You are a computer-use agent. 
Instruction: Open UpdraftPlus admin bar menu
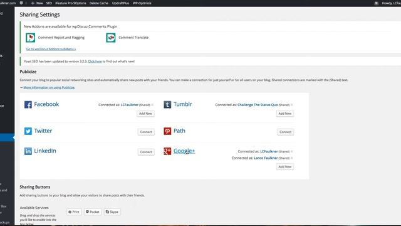coord(120,3)
